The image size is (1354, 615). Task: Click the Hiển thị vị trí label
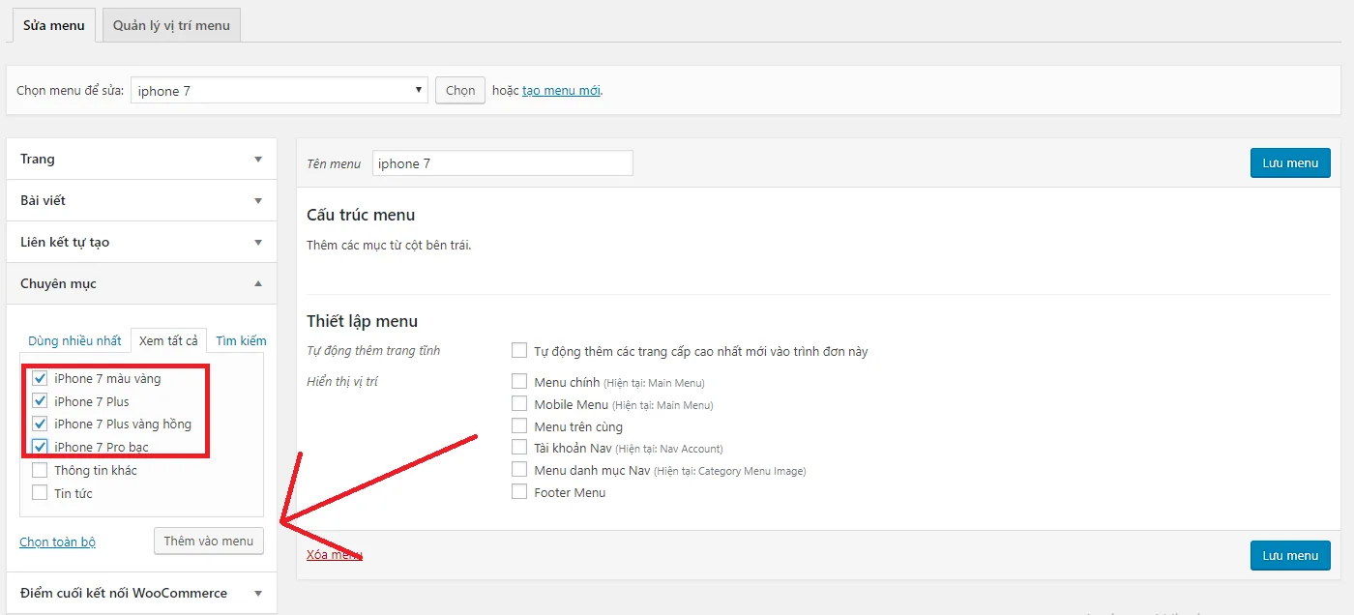342,382
